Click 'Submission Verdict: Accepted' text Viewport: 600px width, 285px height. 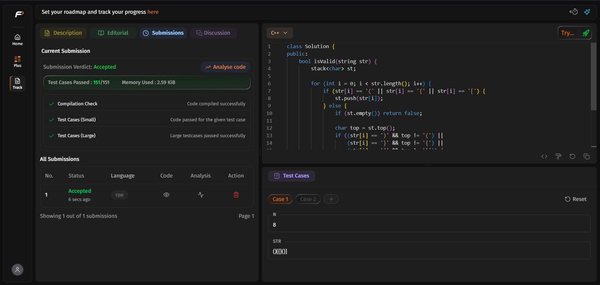(x=79, y=67)
